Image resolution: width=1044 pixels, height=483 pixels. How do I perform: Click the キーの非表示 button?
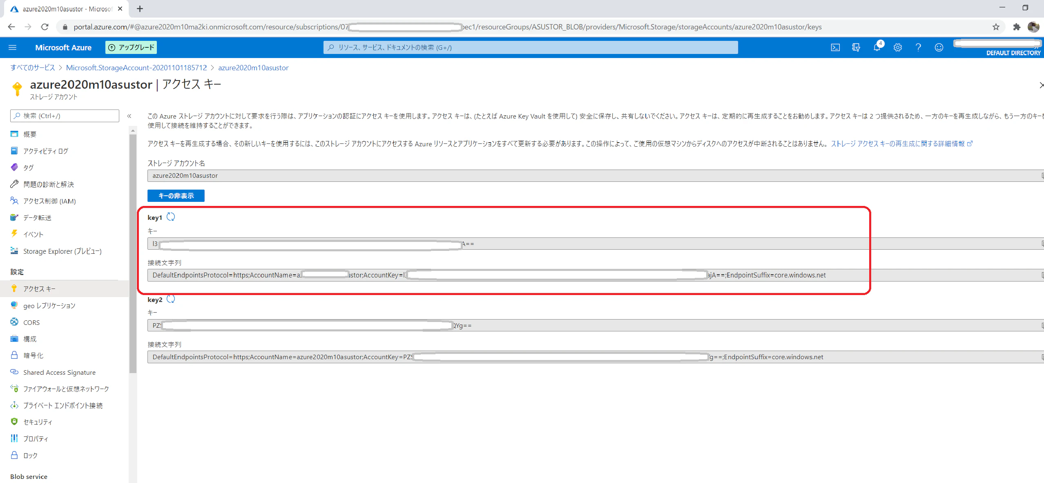click(176, 196)
